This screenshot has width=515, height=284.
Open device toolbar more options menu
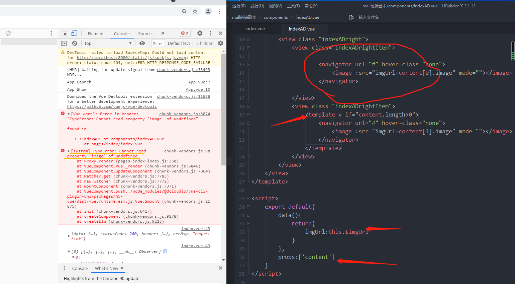click(x=51, y=33)
